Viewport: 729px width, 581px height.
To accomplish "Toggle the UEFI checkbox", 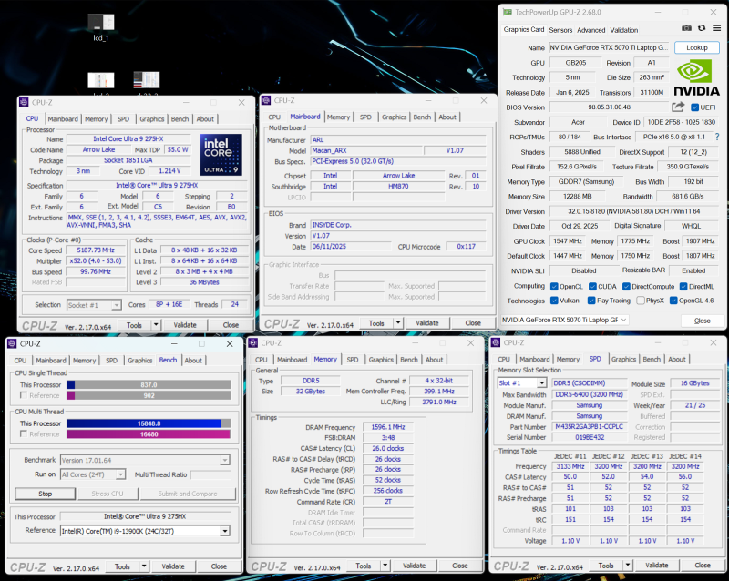I will point(695,107).
